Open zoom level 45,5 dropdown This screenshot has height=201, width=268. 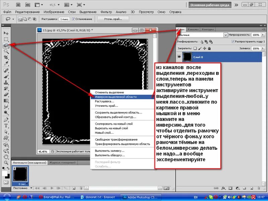58,5
